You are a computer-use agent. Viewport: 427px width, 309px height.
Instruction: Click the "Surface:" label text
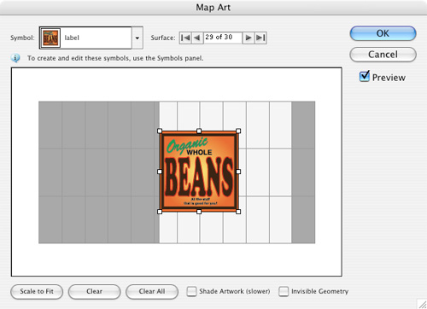(x=163, y=38)
